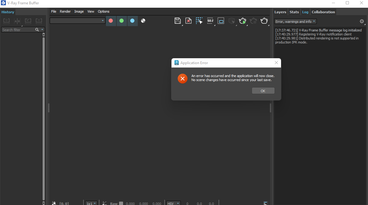Click the 'Distributed rendering is not supported' log line
Screen dimensions: 368x205
(x=317, y=40)
